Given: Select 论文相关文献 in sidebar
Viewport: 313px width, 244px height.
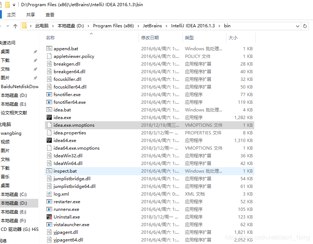Looking at the screenshot, I should [14, 113].
